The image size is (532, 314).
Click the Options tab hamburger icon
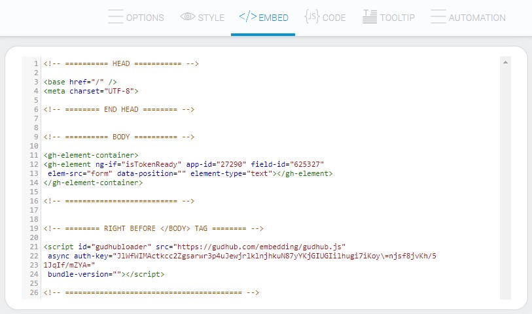pos(115,17)
